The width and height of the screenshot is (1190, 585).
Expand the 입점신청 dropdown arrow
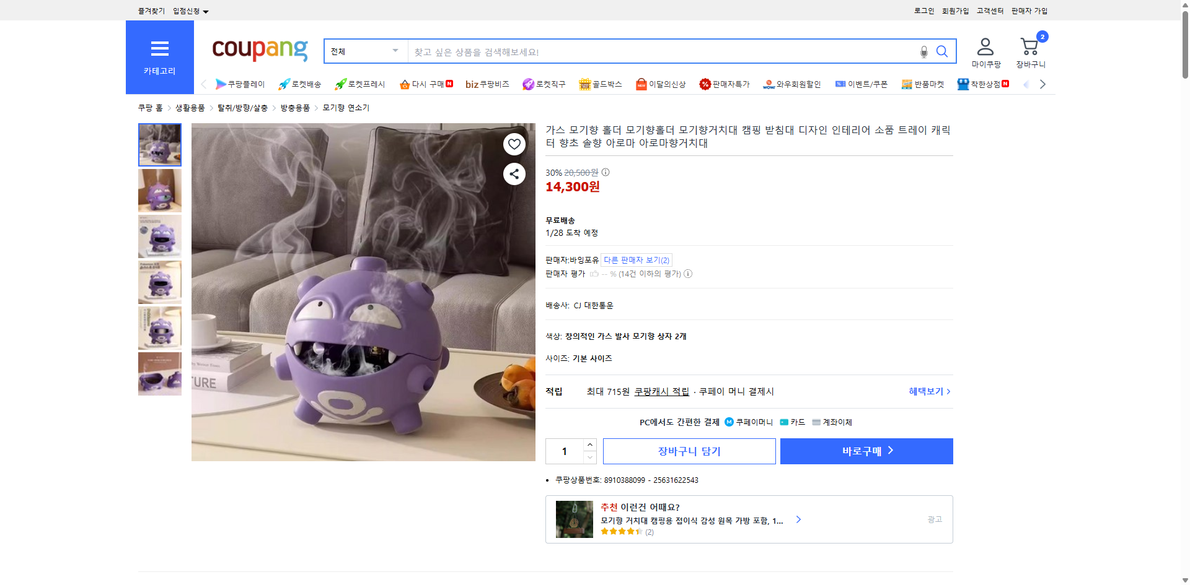206,11
